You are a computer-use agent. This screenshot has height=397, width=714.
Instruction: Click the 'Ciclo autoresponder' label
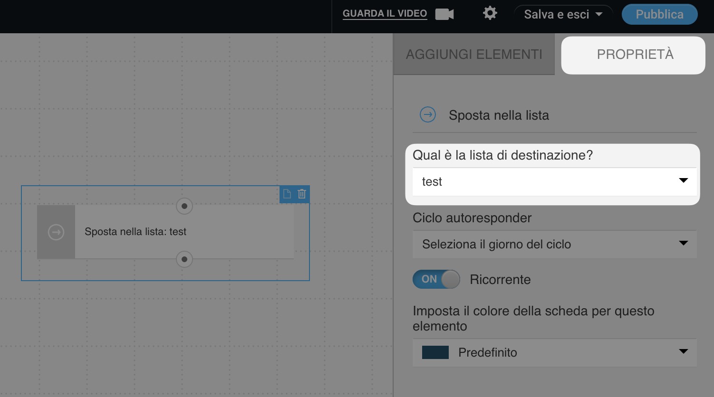click(x=472, y=217)
